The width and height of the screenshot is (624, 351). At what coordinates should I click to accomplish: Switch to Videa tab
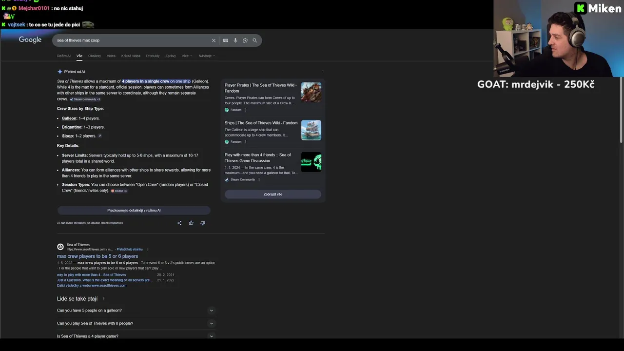[111, 56]
